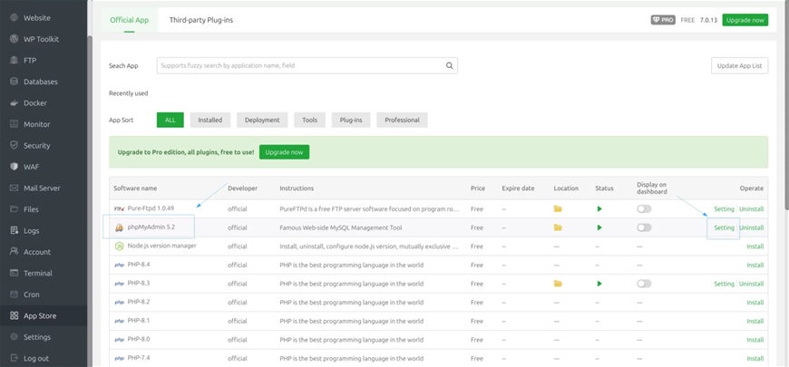
Task: Open the phpMyAdmin install folder location
Action: (x=558, y=227)
